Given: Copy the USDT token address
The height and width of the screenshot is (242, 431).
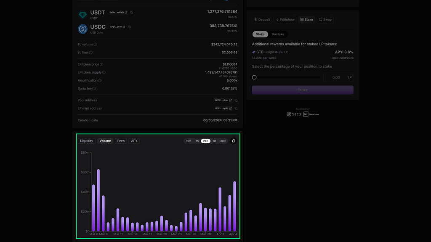Looking at the screenshot, I should click(131, 13).
